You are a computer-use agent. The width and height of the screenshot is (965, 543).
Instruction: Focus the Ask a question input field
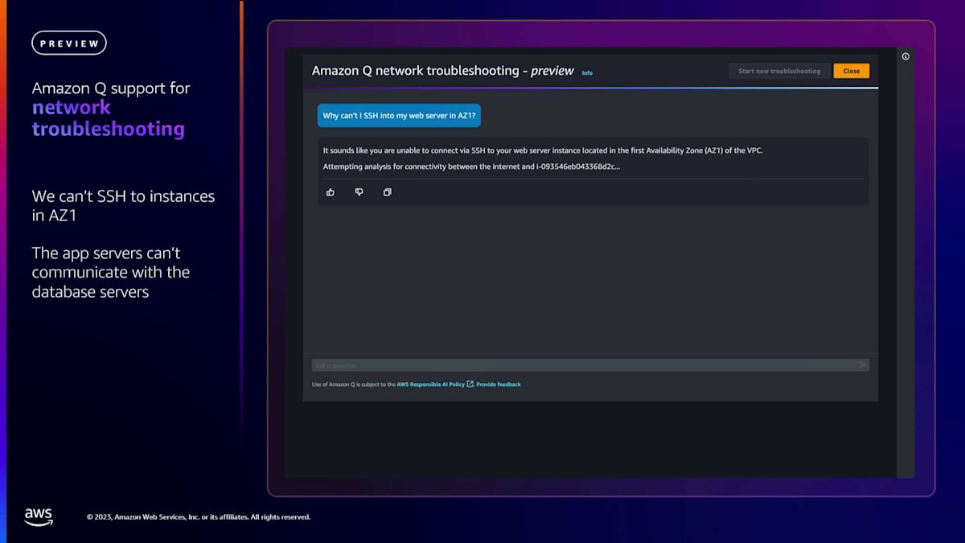(590, 365)
